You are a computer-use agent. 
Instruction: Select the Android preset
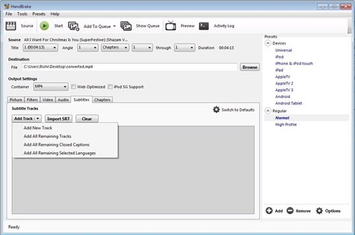tap(282, 97)
